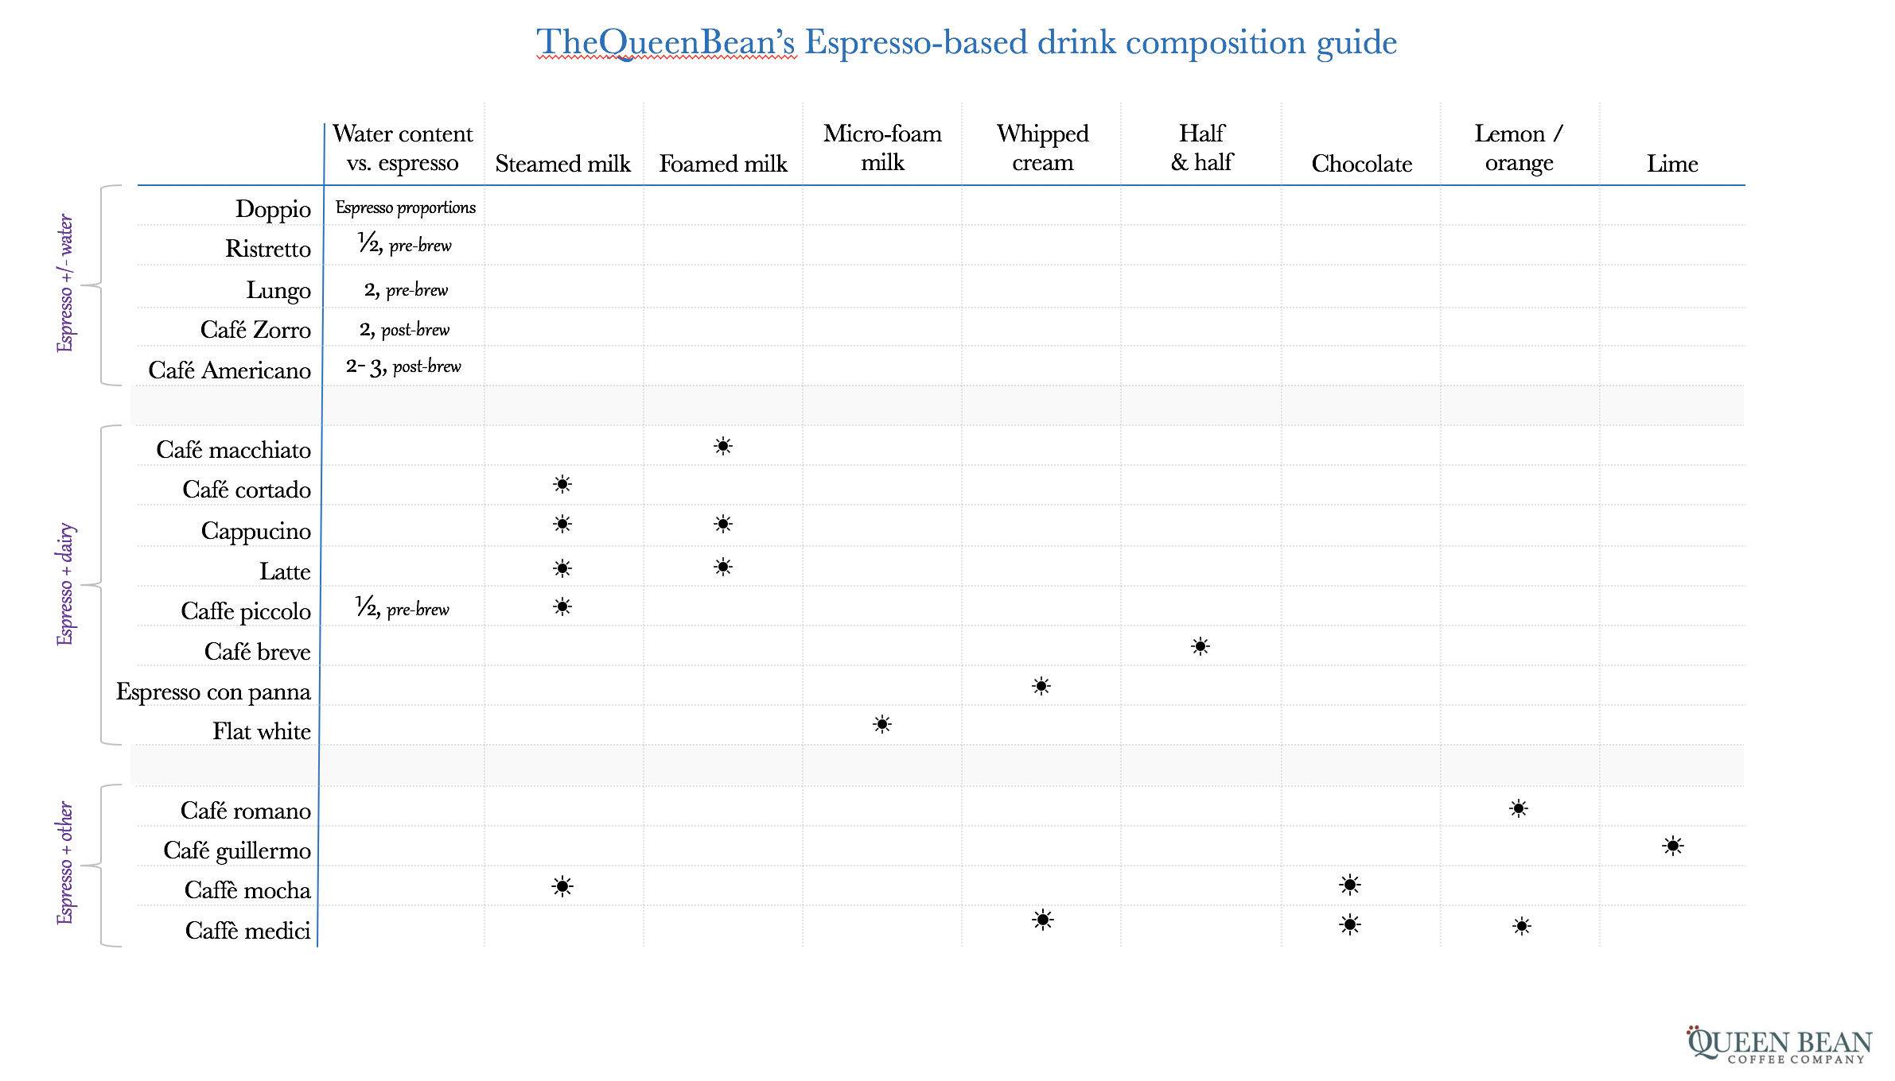1895x1081 pixels.
Task: Click the Steamed milk column header
Action: click(x=562, y=164)
